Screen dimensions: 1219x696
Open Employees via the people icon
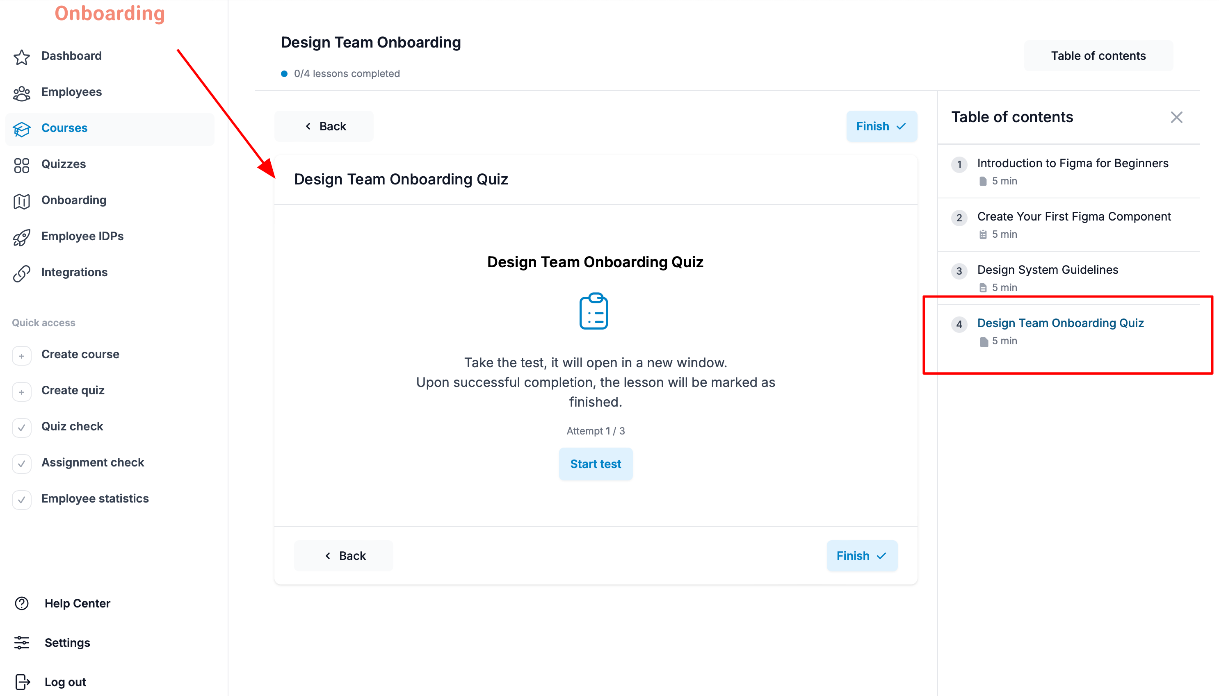point(21,93)
